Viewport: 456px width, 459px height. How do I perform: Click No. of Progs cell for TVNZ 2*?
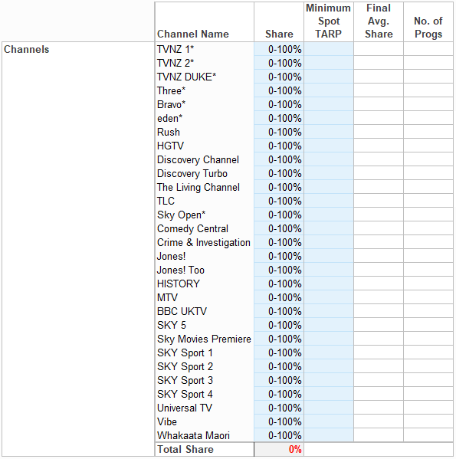pos(428,63)
